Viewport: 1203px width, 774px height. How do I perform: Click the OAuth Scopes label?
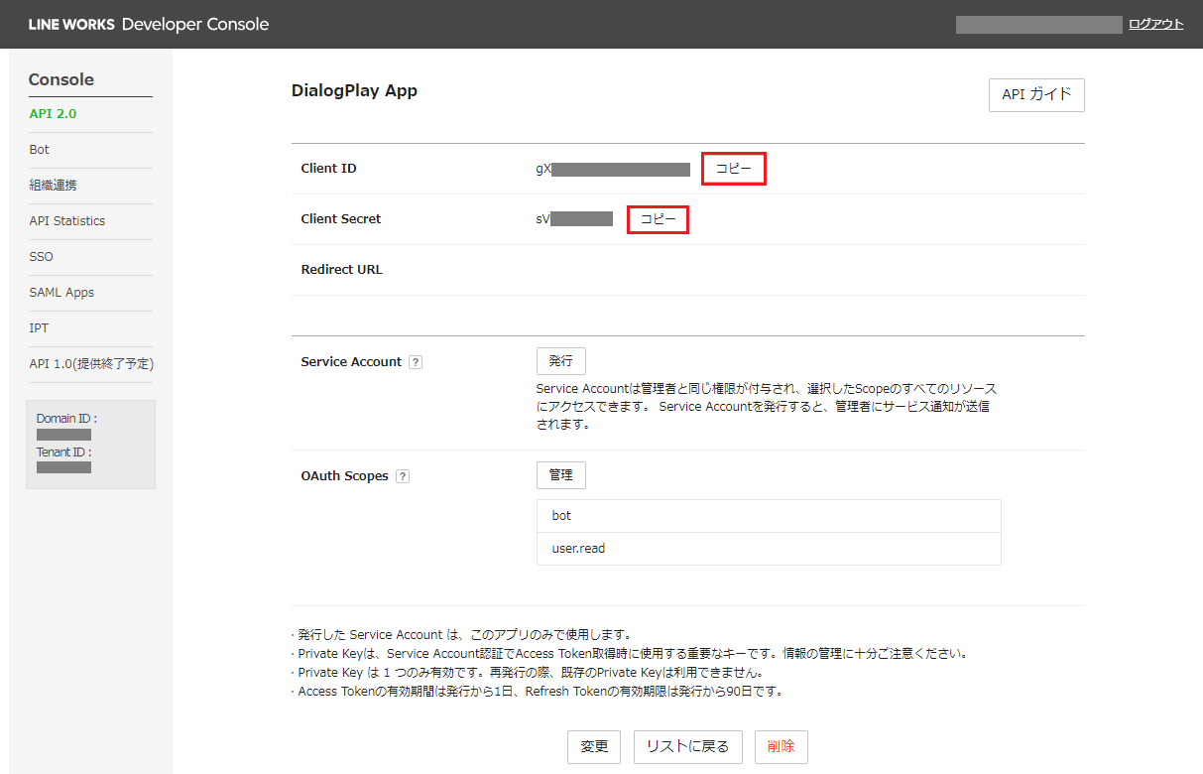click(344, 476)
